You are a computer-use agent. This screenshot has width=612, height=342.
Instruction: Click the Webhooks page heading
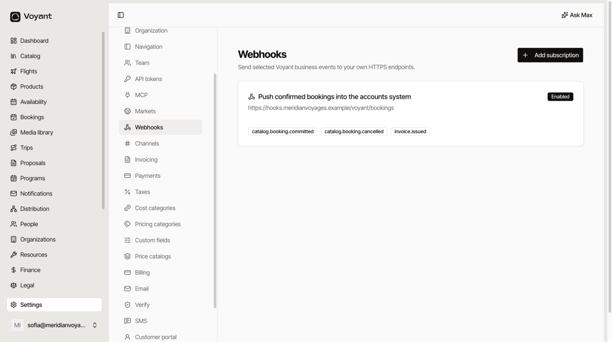pos(262,55)
